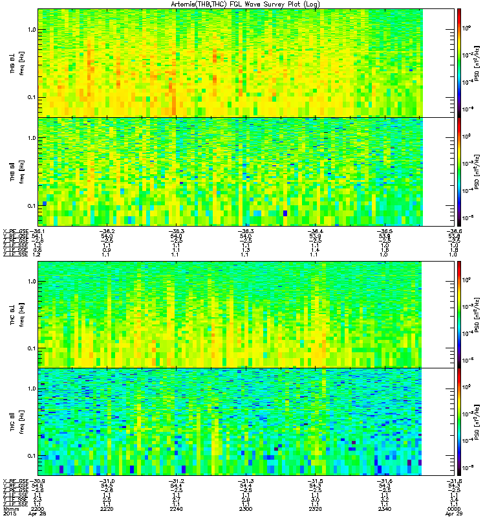Click the THB X_RE_GSE value -38.5
485x518 pixels.
[x=385, y=231]
